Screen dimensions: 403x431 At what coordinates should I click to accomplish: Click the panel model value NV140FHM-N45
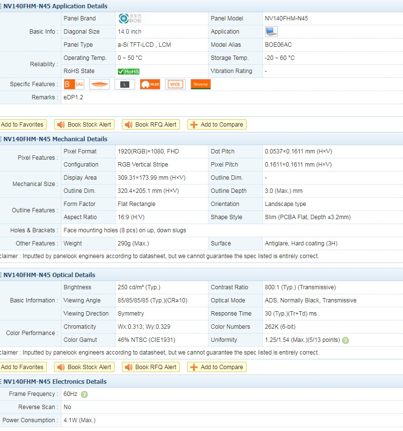(x=287, y=19)
